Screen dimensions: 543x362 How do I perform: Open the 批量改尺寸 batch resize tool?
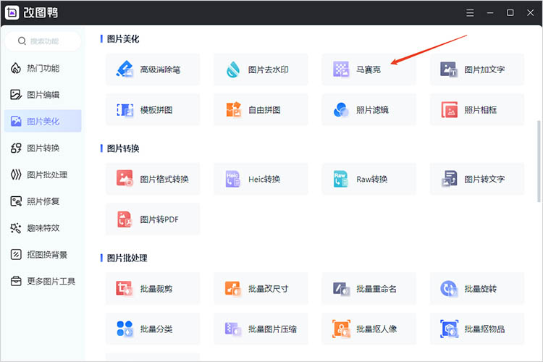point(261,289)
